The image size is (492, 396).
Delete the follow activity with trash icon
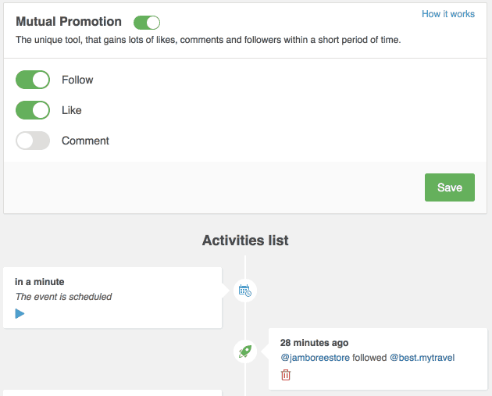286,375
